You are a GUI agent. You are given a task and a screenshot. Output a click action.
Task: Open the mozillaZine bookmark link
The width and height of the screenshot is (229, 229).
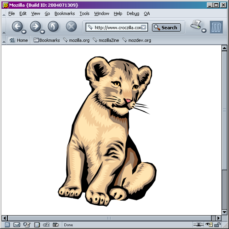coord(106,40)
